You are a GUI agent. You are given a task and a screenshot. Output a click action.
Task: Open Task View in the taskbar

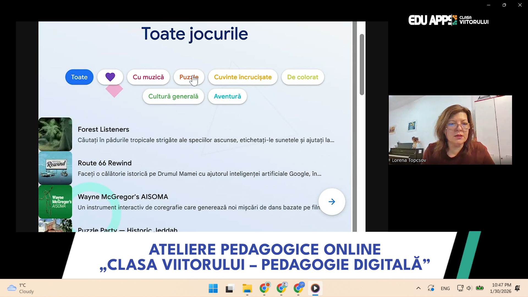230,288
